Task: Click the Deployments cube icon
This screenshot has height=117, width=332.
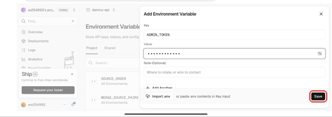Action: click(x=24, y=41)
